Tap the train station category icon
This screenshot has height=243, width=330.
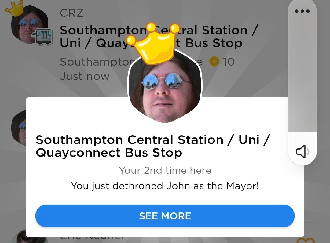43,37
